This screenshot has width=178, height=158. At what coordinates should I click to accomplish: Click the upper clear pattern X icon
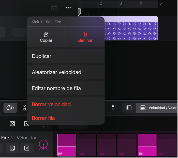point(26,124)
